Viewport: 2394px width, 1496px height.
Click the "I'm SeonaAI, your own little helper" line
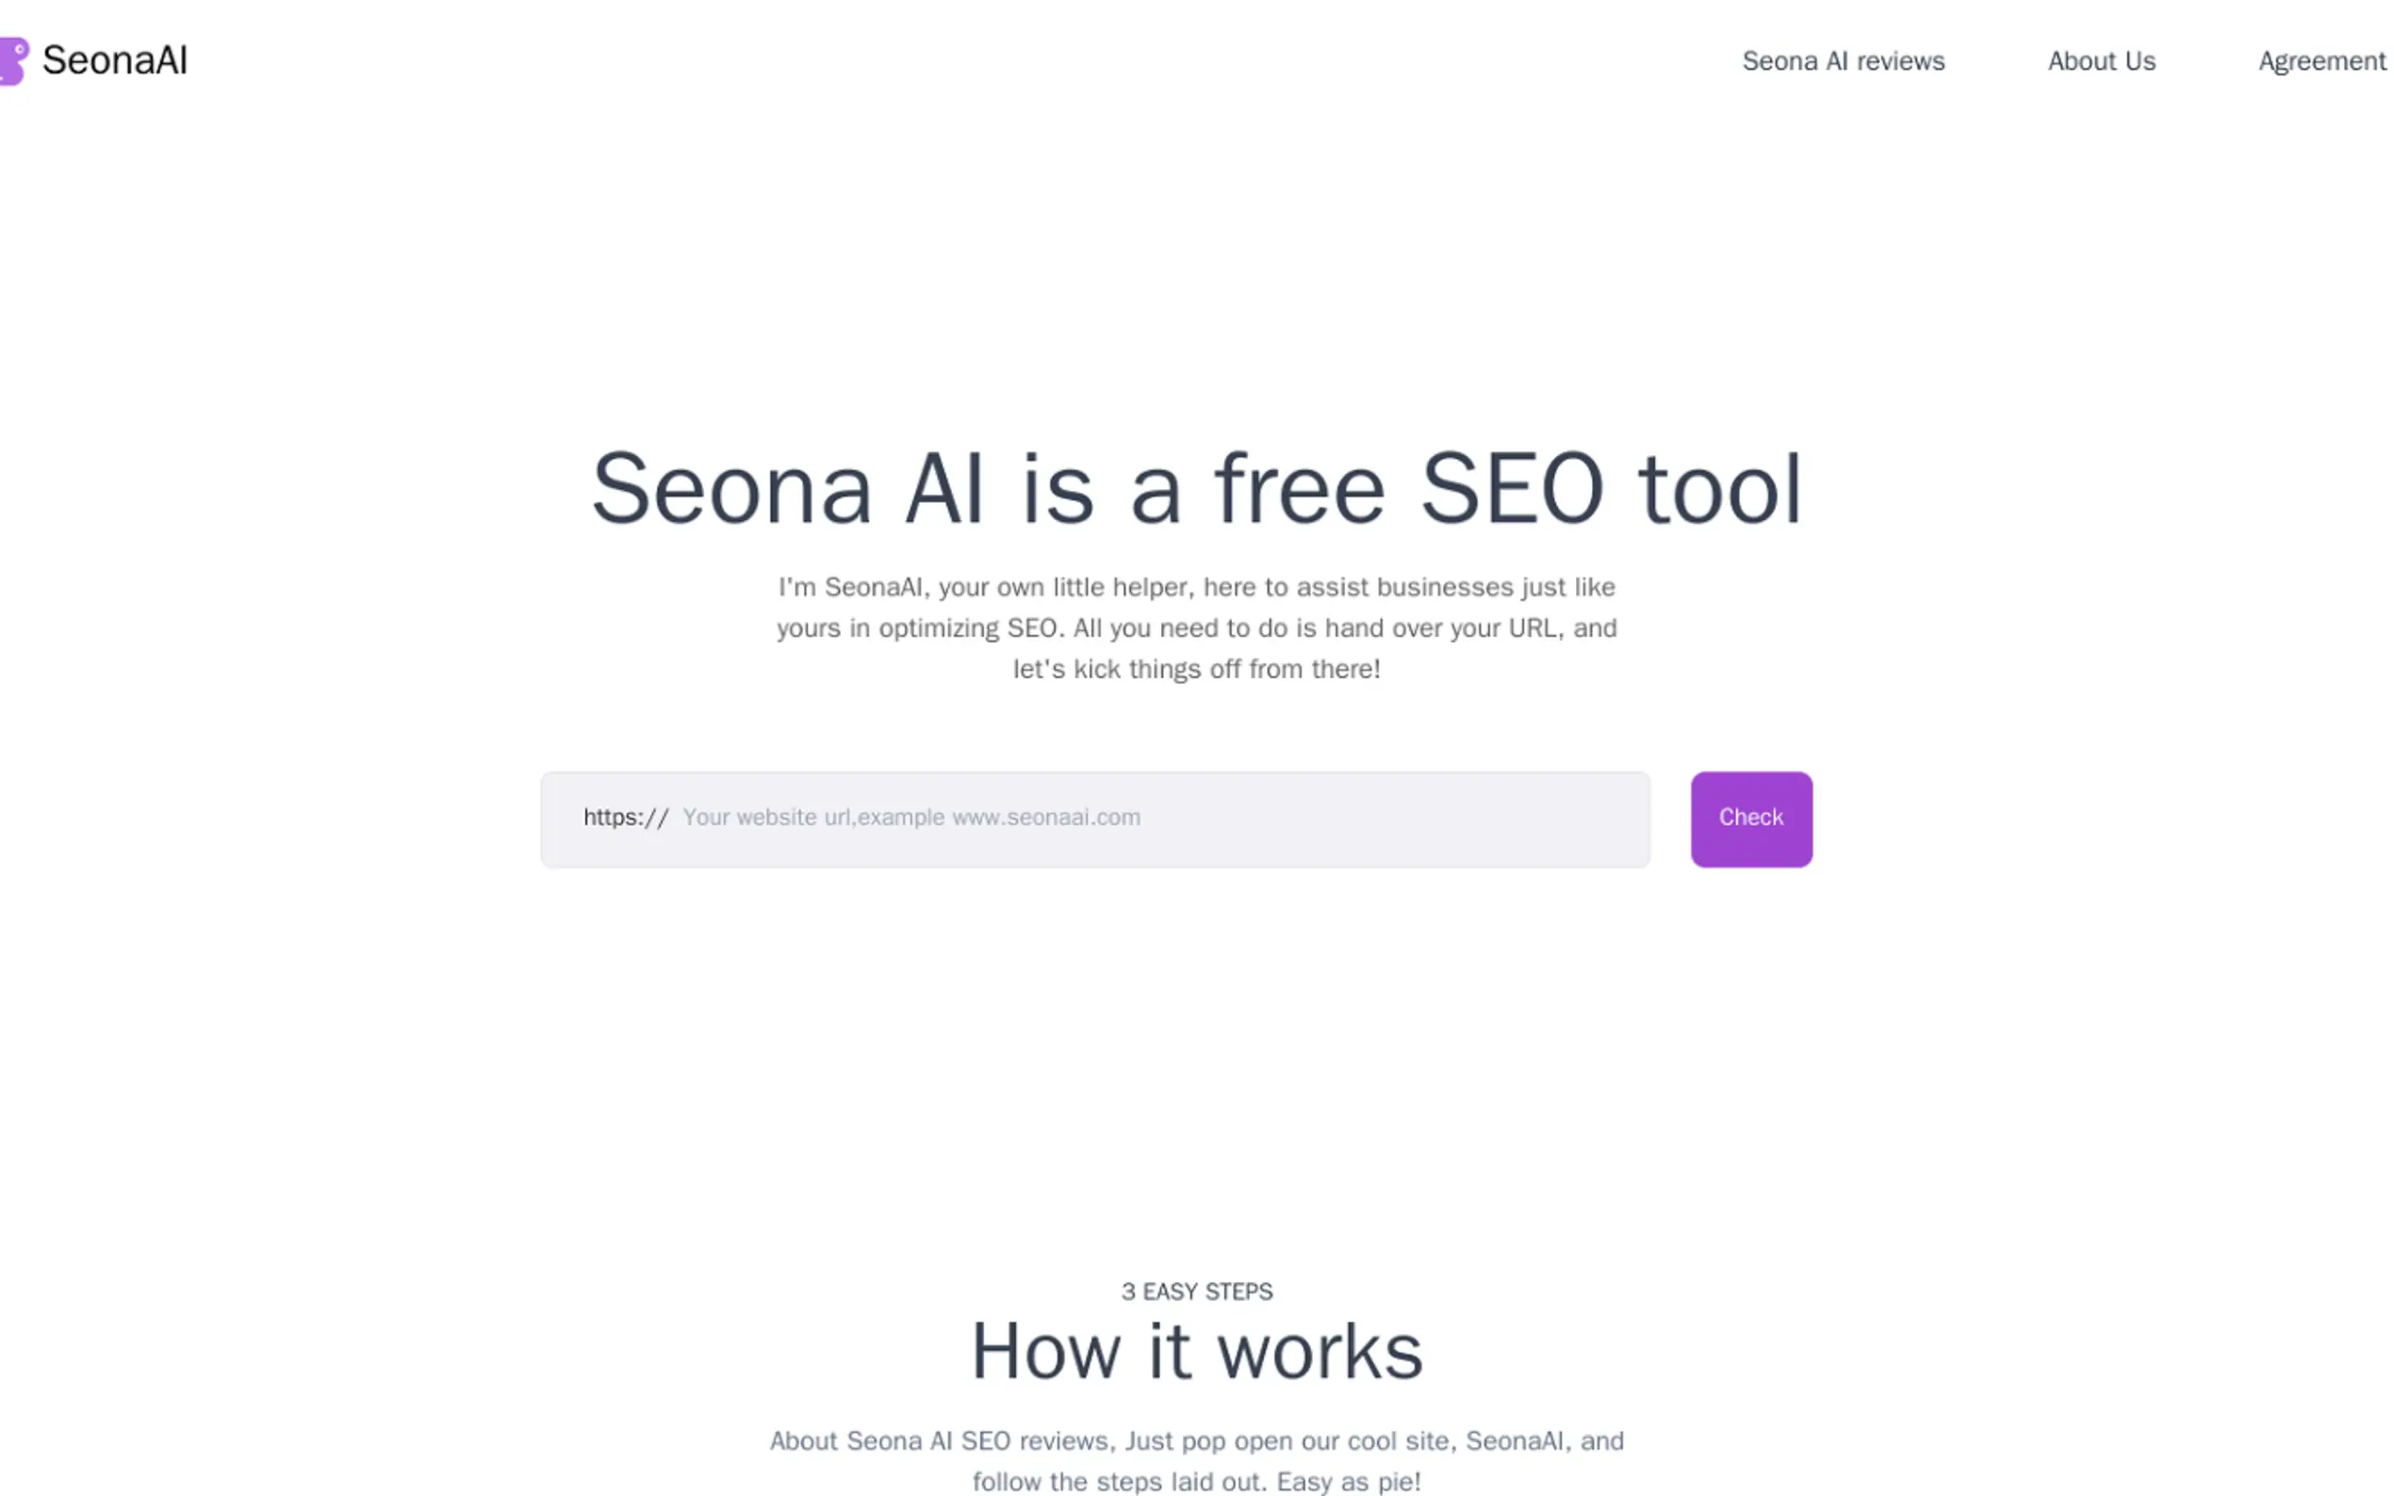pyautogui.click(x=1195, y=587)
